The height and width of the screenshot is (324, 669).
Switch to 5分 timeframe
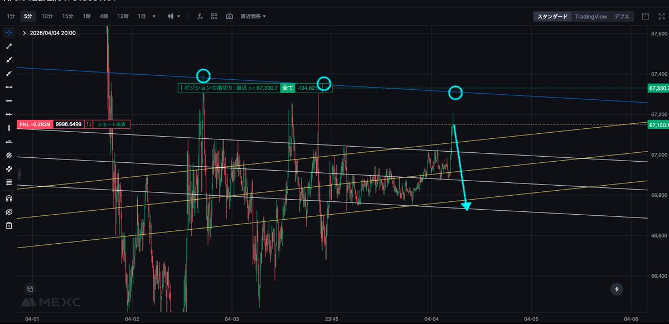click(28, 16)
